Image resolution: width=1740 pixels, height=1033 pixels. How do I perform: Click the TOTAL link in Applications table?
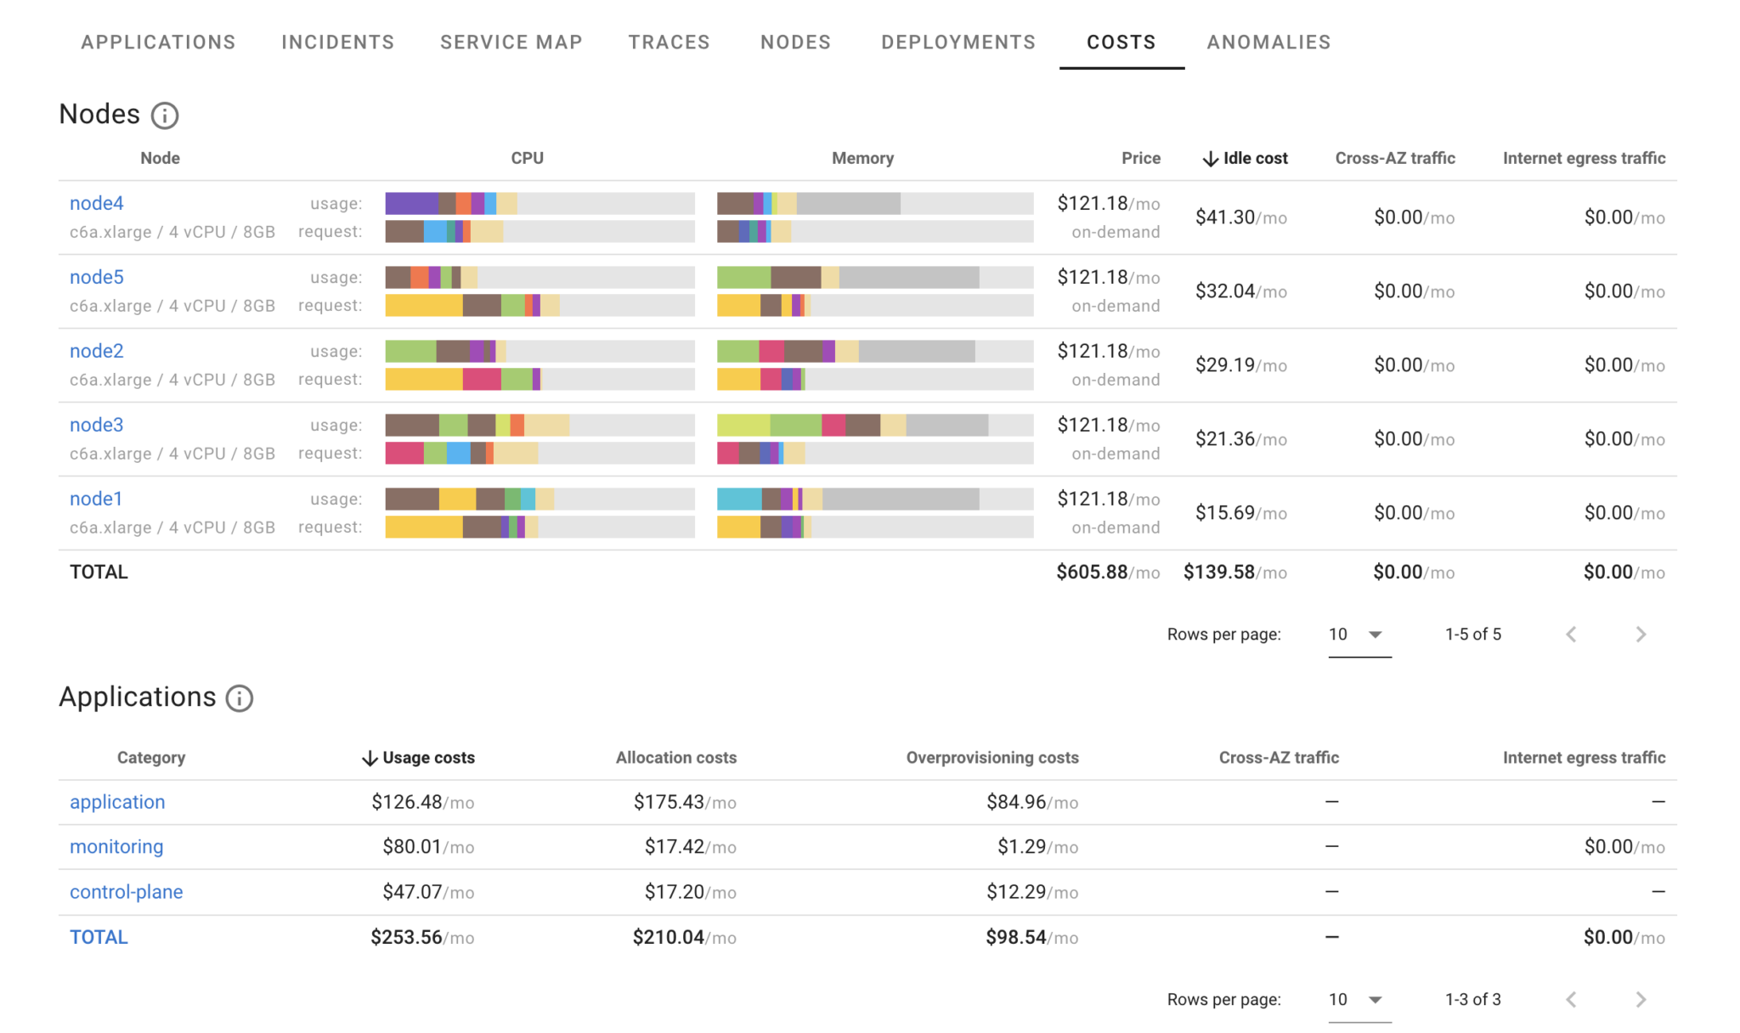(99, 937)
